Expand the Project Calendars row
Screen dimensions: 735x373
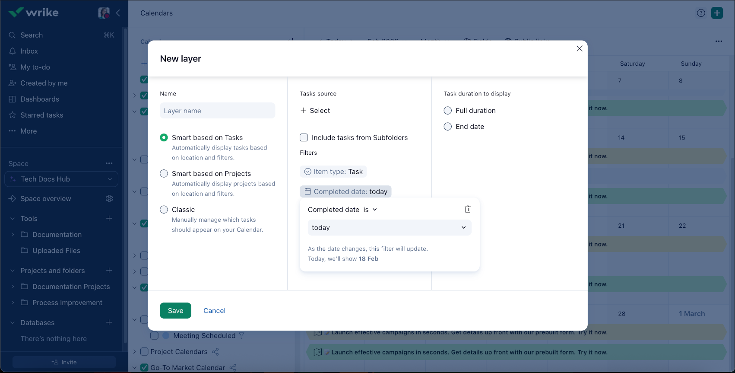134,352
